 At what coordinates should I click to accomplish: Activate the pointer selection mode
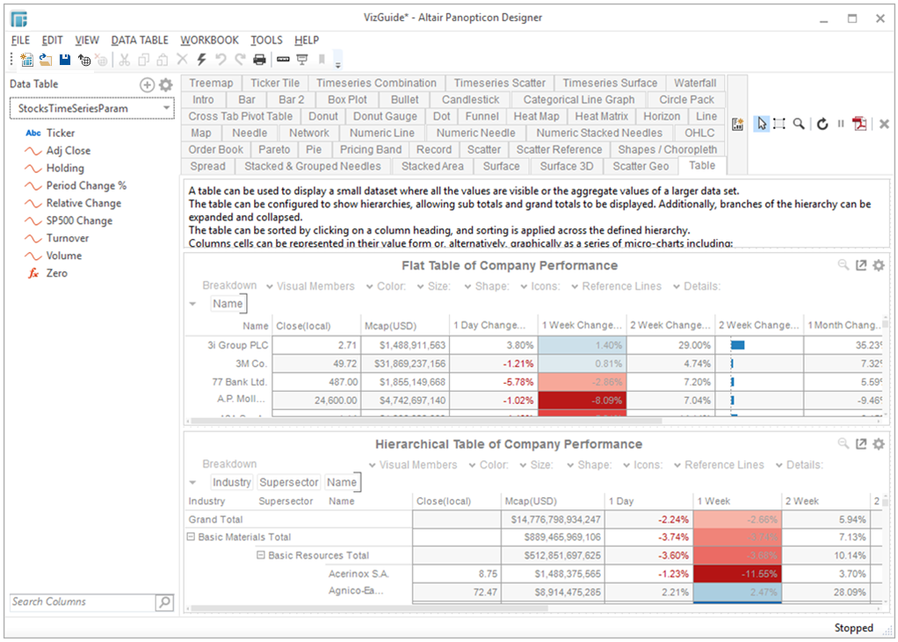click(x=761, y=124)
